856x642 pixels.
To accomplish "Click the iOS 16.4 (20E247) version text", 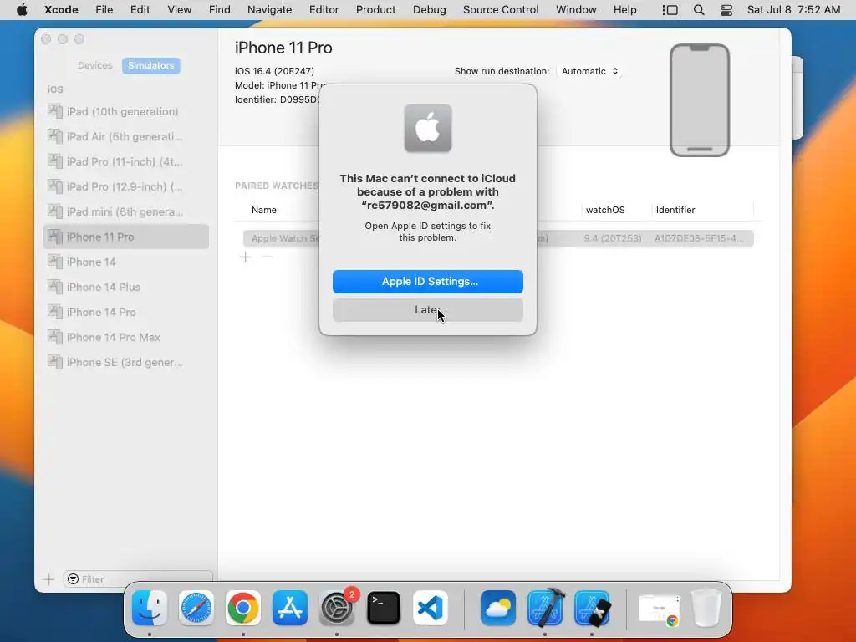I will 274,72.
